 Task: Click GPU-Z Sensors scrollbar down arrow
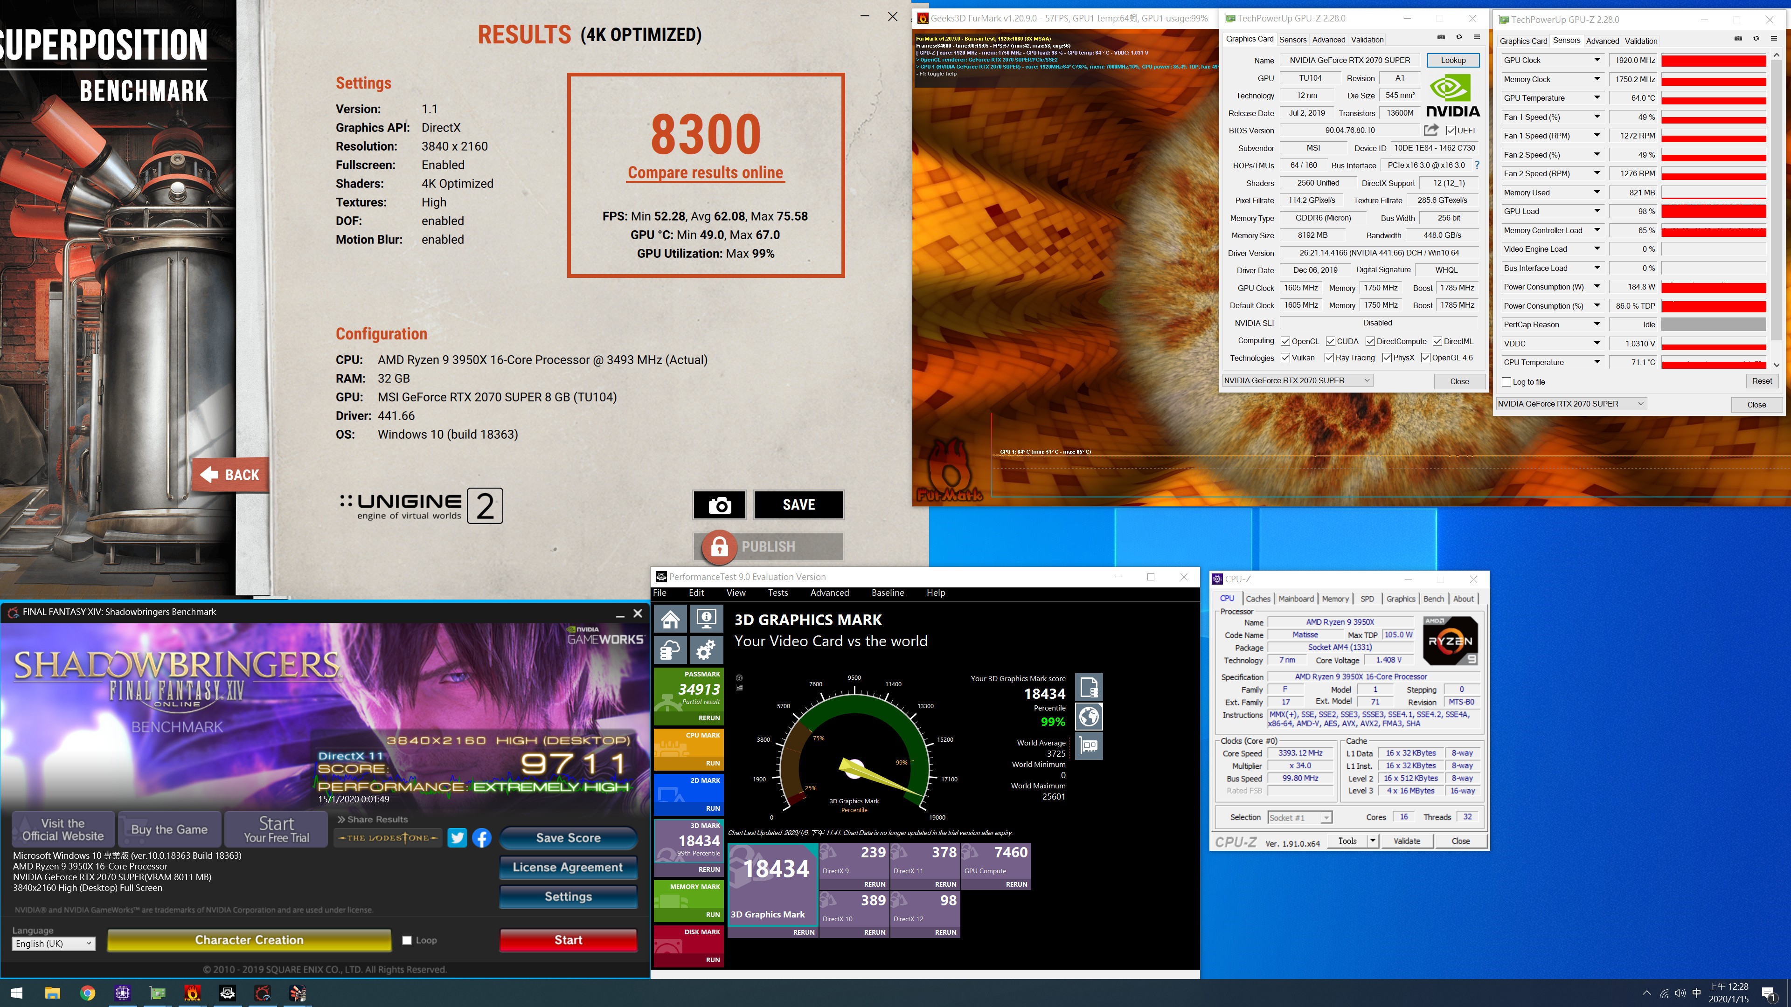(1777, 364)
